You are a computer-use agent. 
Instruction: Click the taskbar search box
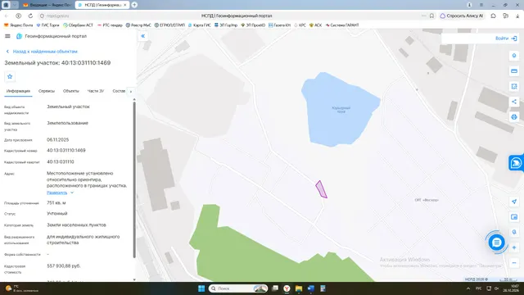[x=238, y=288]
